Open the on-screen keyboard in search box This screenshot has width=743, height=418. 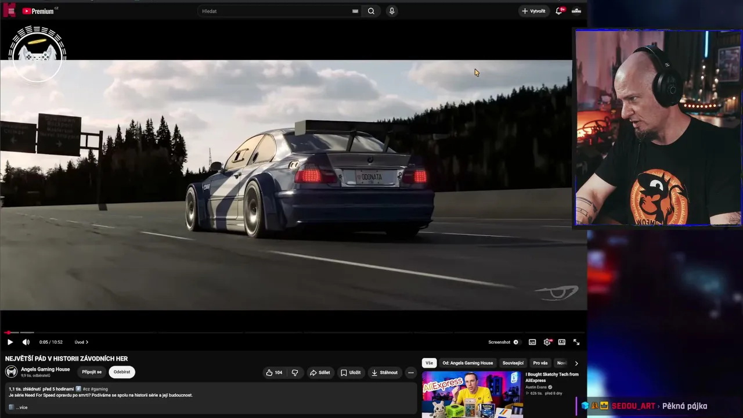point(355,11)
